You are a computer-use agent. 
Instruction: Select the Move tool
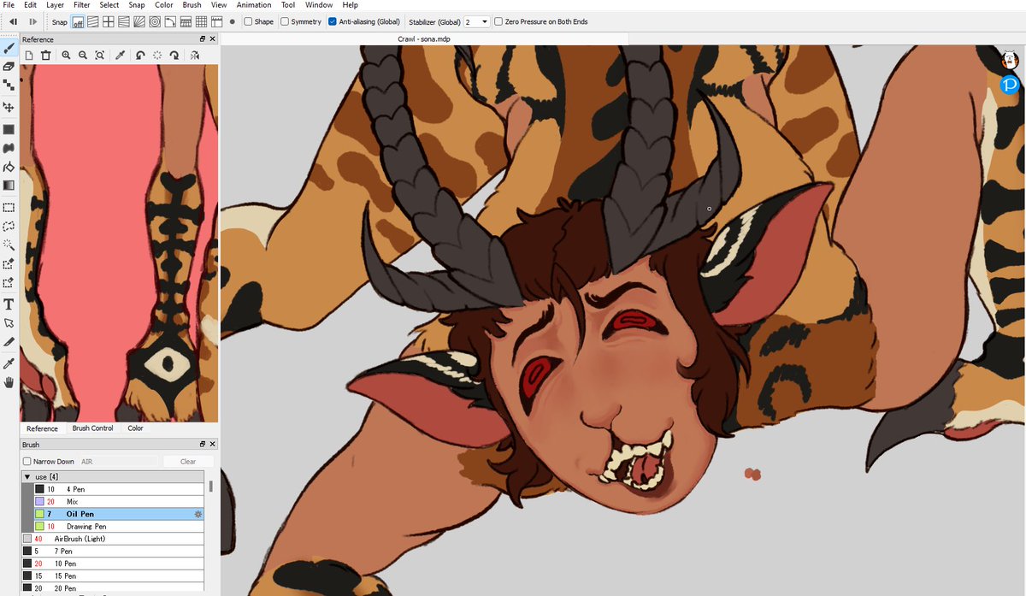(x=9, y=107)
